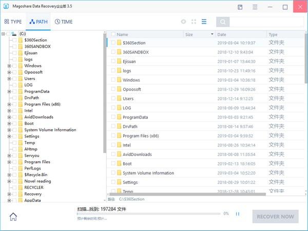Click ProgramData folder icon in file list
Viewport: 308px width, 231px height.
tap(119, 117)
